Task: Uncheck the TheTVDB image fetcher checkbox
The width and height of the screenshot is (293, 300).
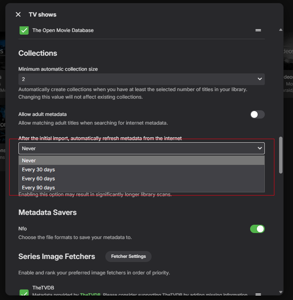Action: pos(24,294)
